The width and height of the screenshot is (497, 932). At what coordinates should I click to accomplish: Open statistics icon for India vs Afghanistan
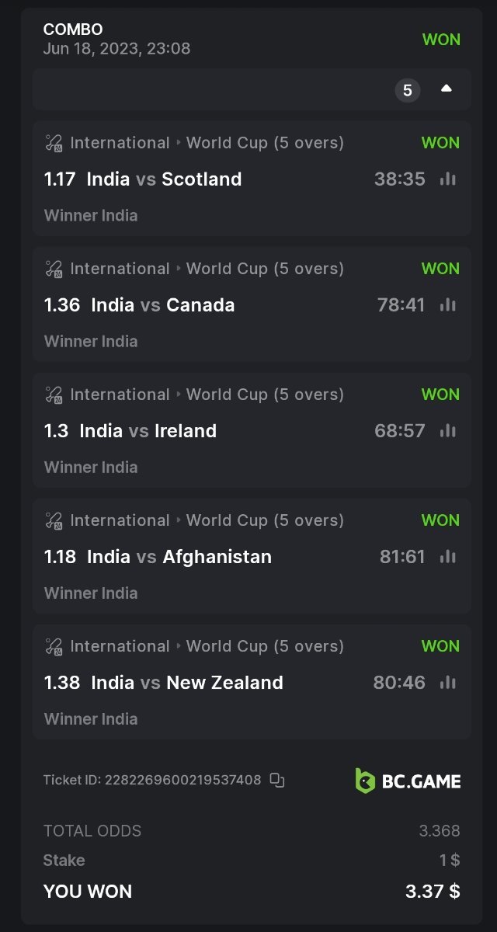[447, 557]
